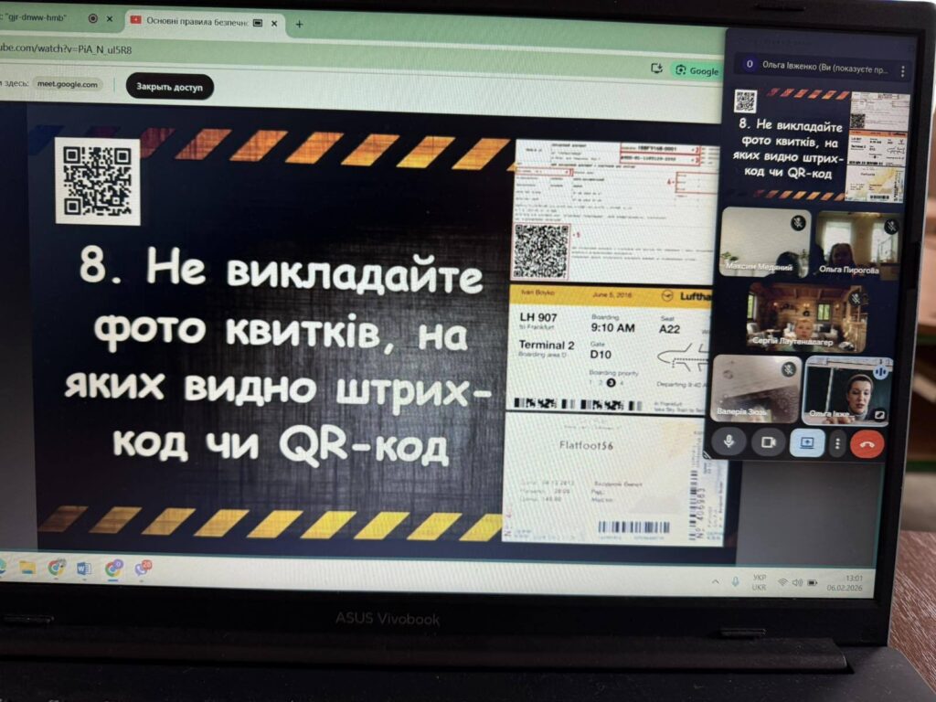Click the corner icon on the self-view tile
The width and height of the screenshot is (936, 702).
coord(879,414)
